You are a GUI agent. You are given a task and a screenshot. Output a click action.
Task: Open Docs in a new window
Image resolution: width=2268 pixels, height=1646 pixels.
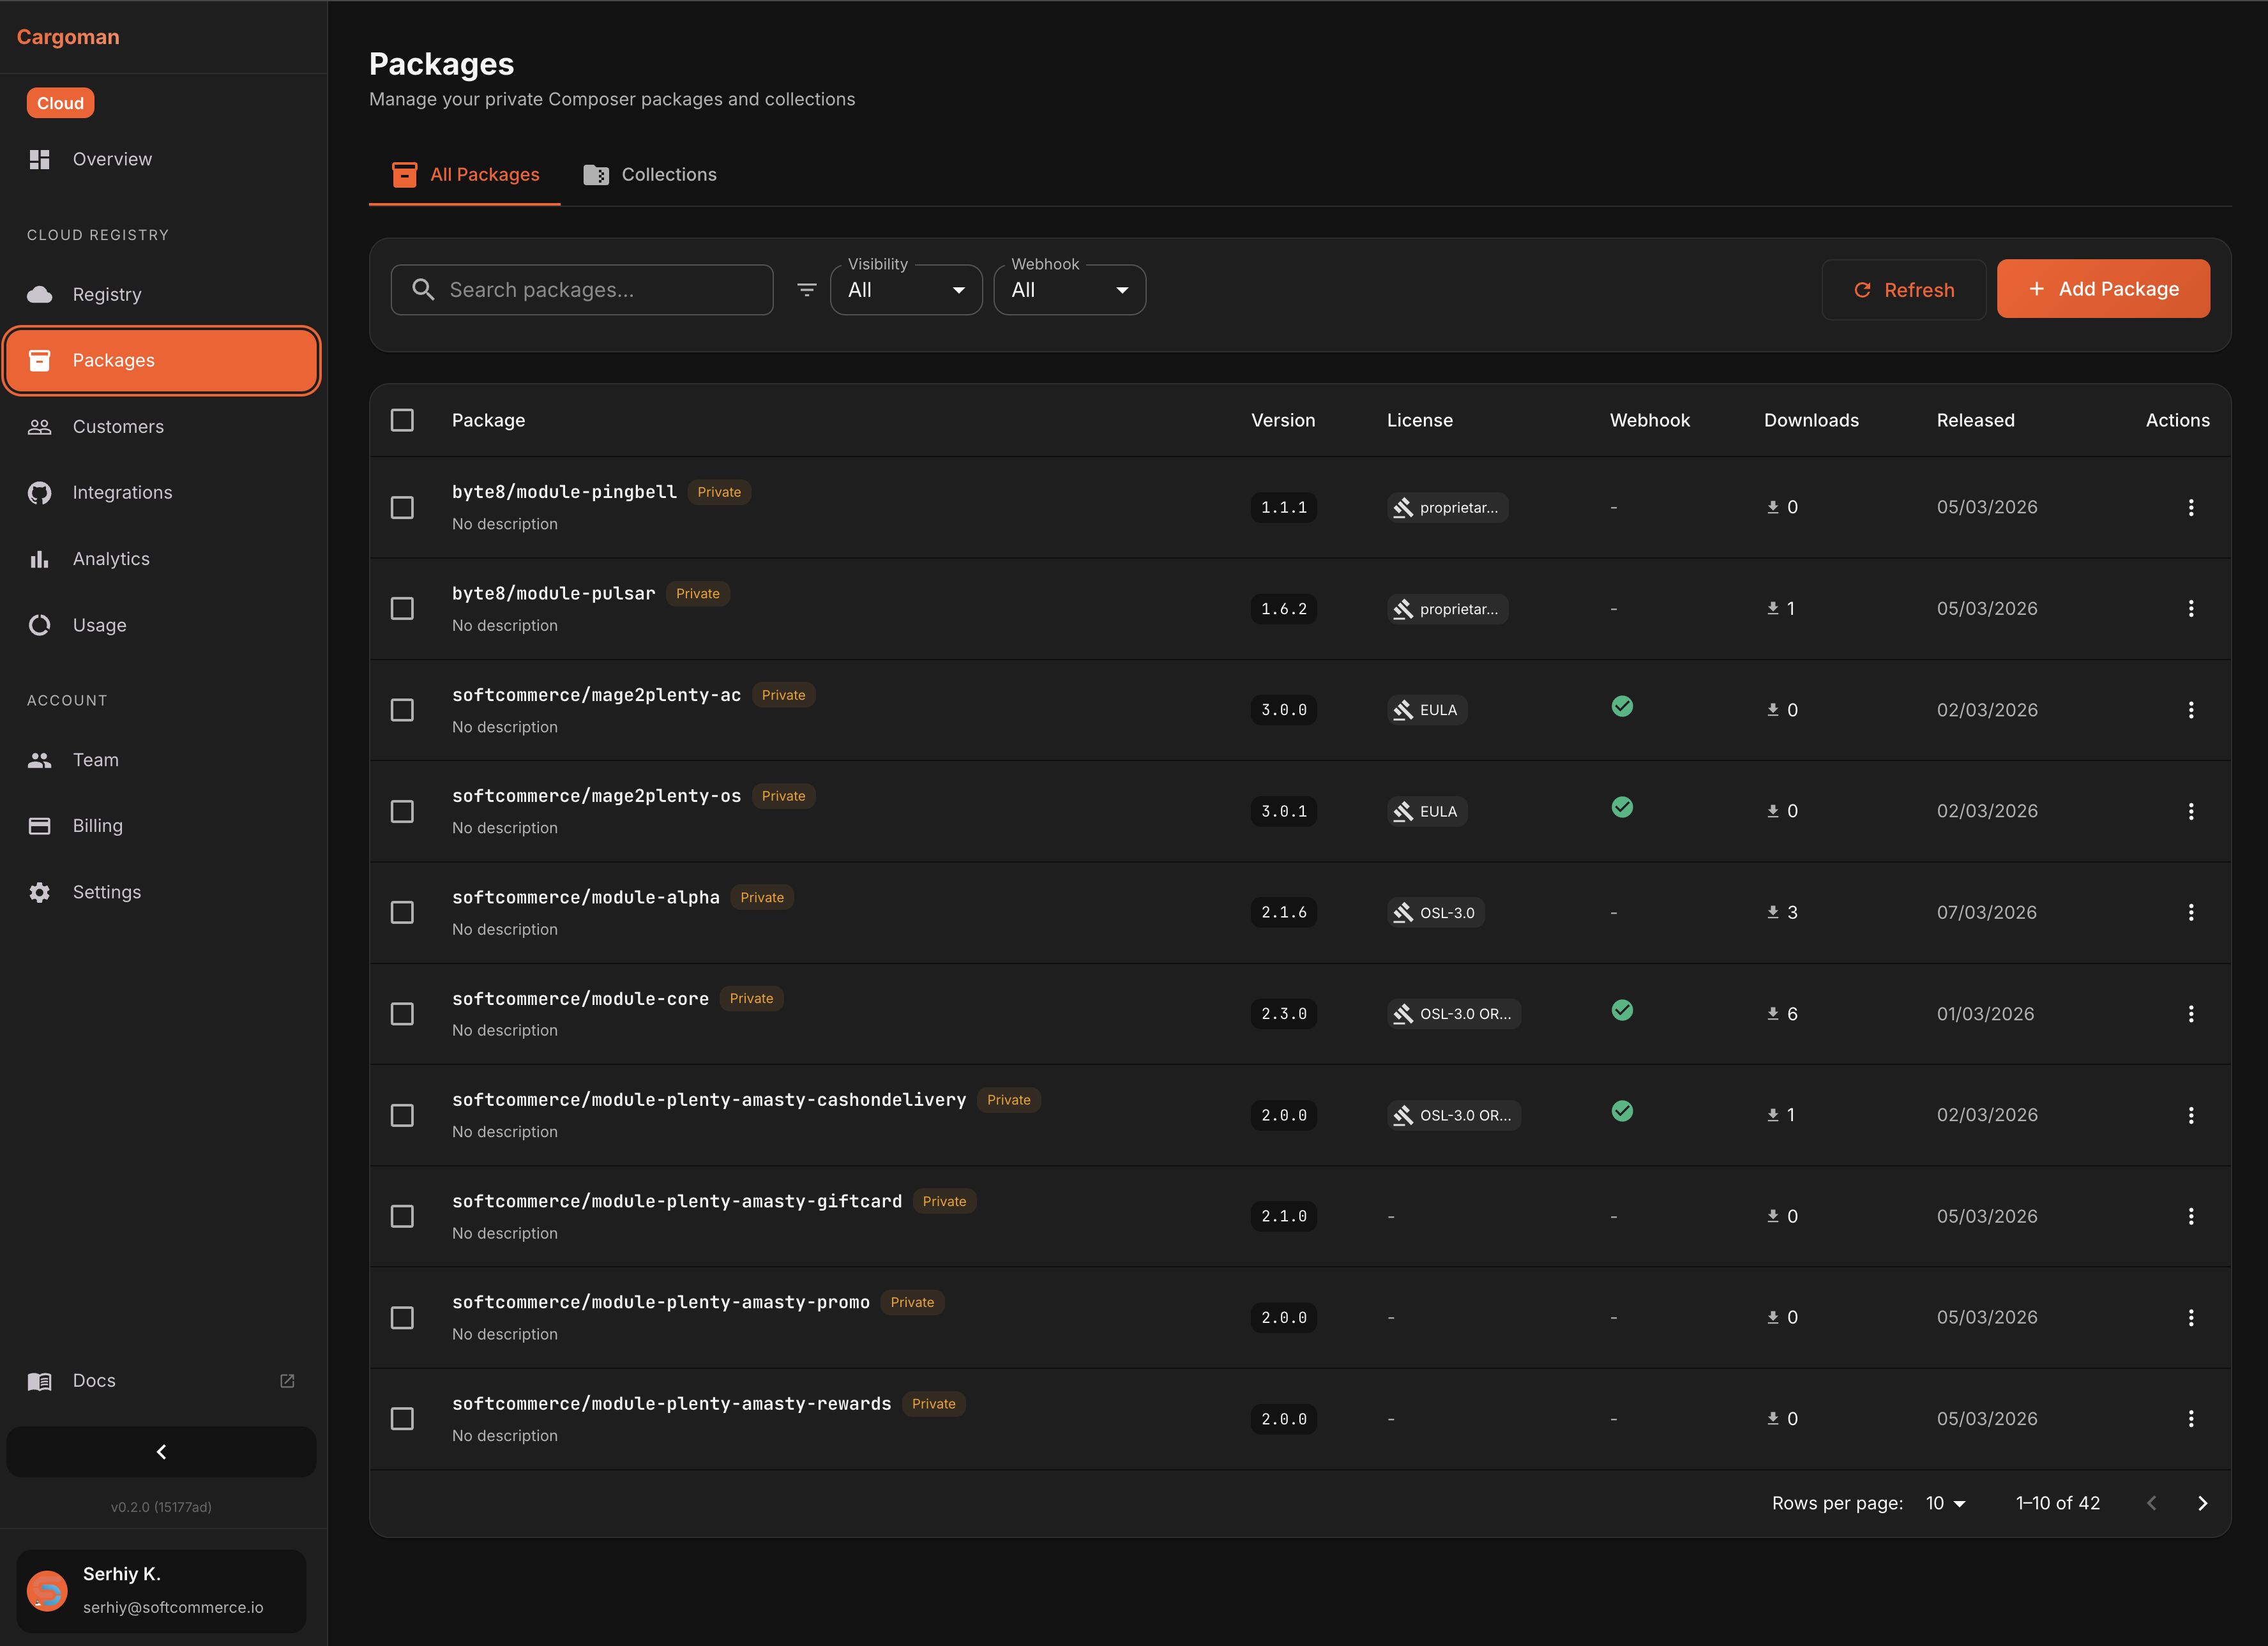(287, 1380)
